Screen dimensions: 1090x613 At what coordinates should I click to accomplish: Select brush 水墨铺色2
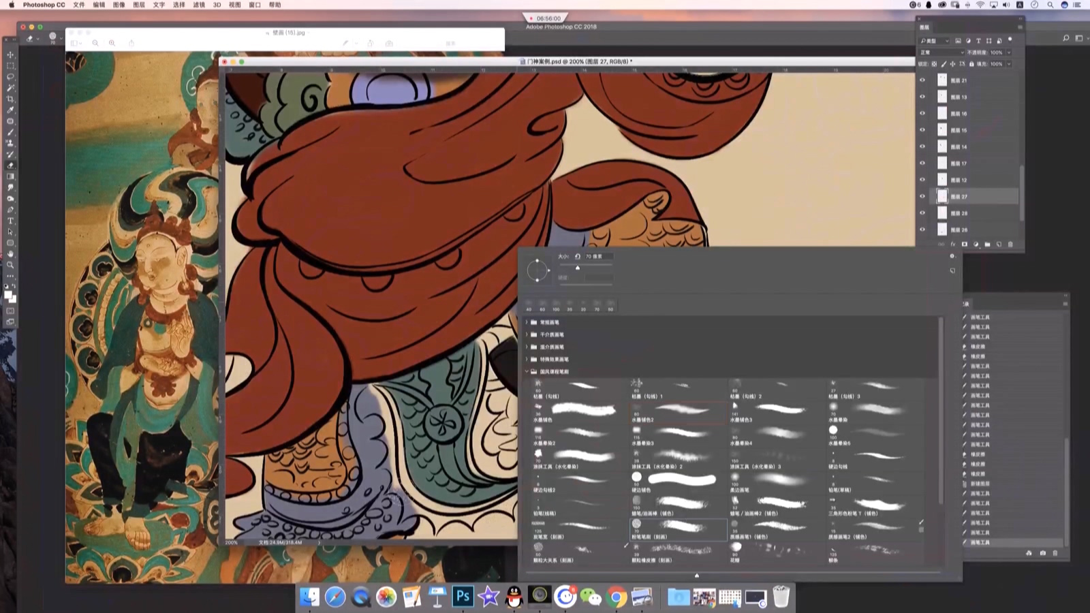(x=678, y=412)
